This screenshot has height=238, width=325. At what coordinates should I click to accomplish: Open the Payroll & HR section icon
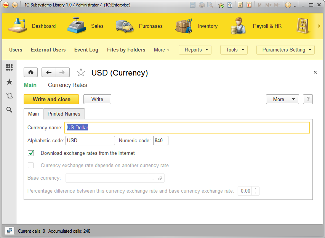click(x=238, y=26)
